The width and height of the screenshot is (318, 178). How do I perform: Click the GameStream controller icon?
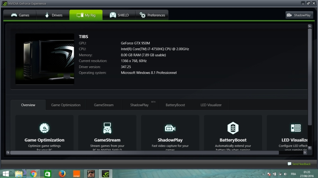tap(107, 128)
